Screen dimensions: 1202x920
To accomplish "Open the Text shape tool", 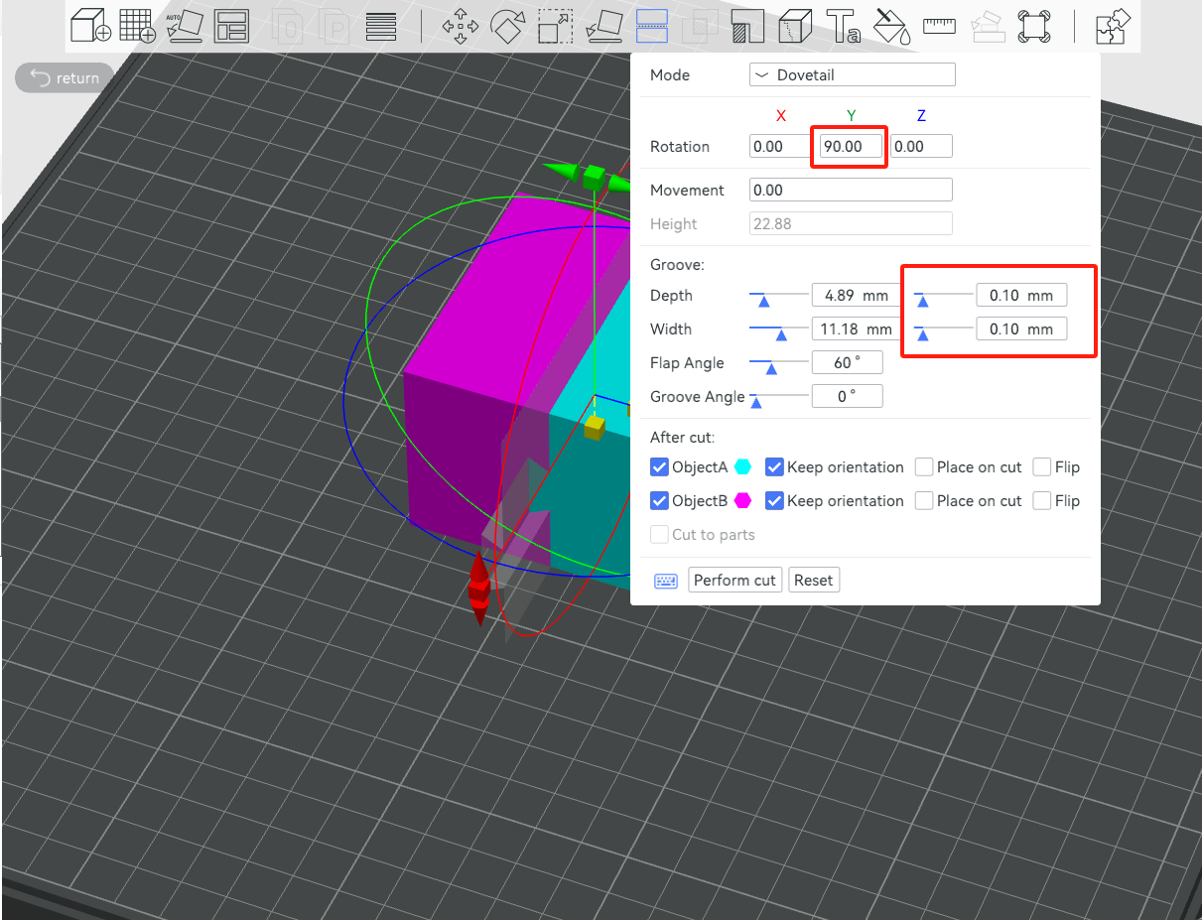I will click(x=843, y=26).
